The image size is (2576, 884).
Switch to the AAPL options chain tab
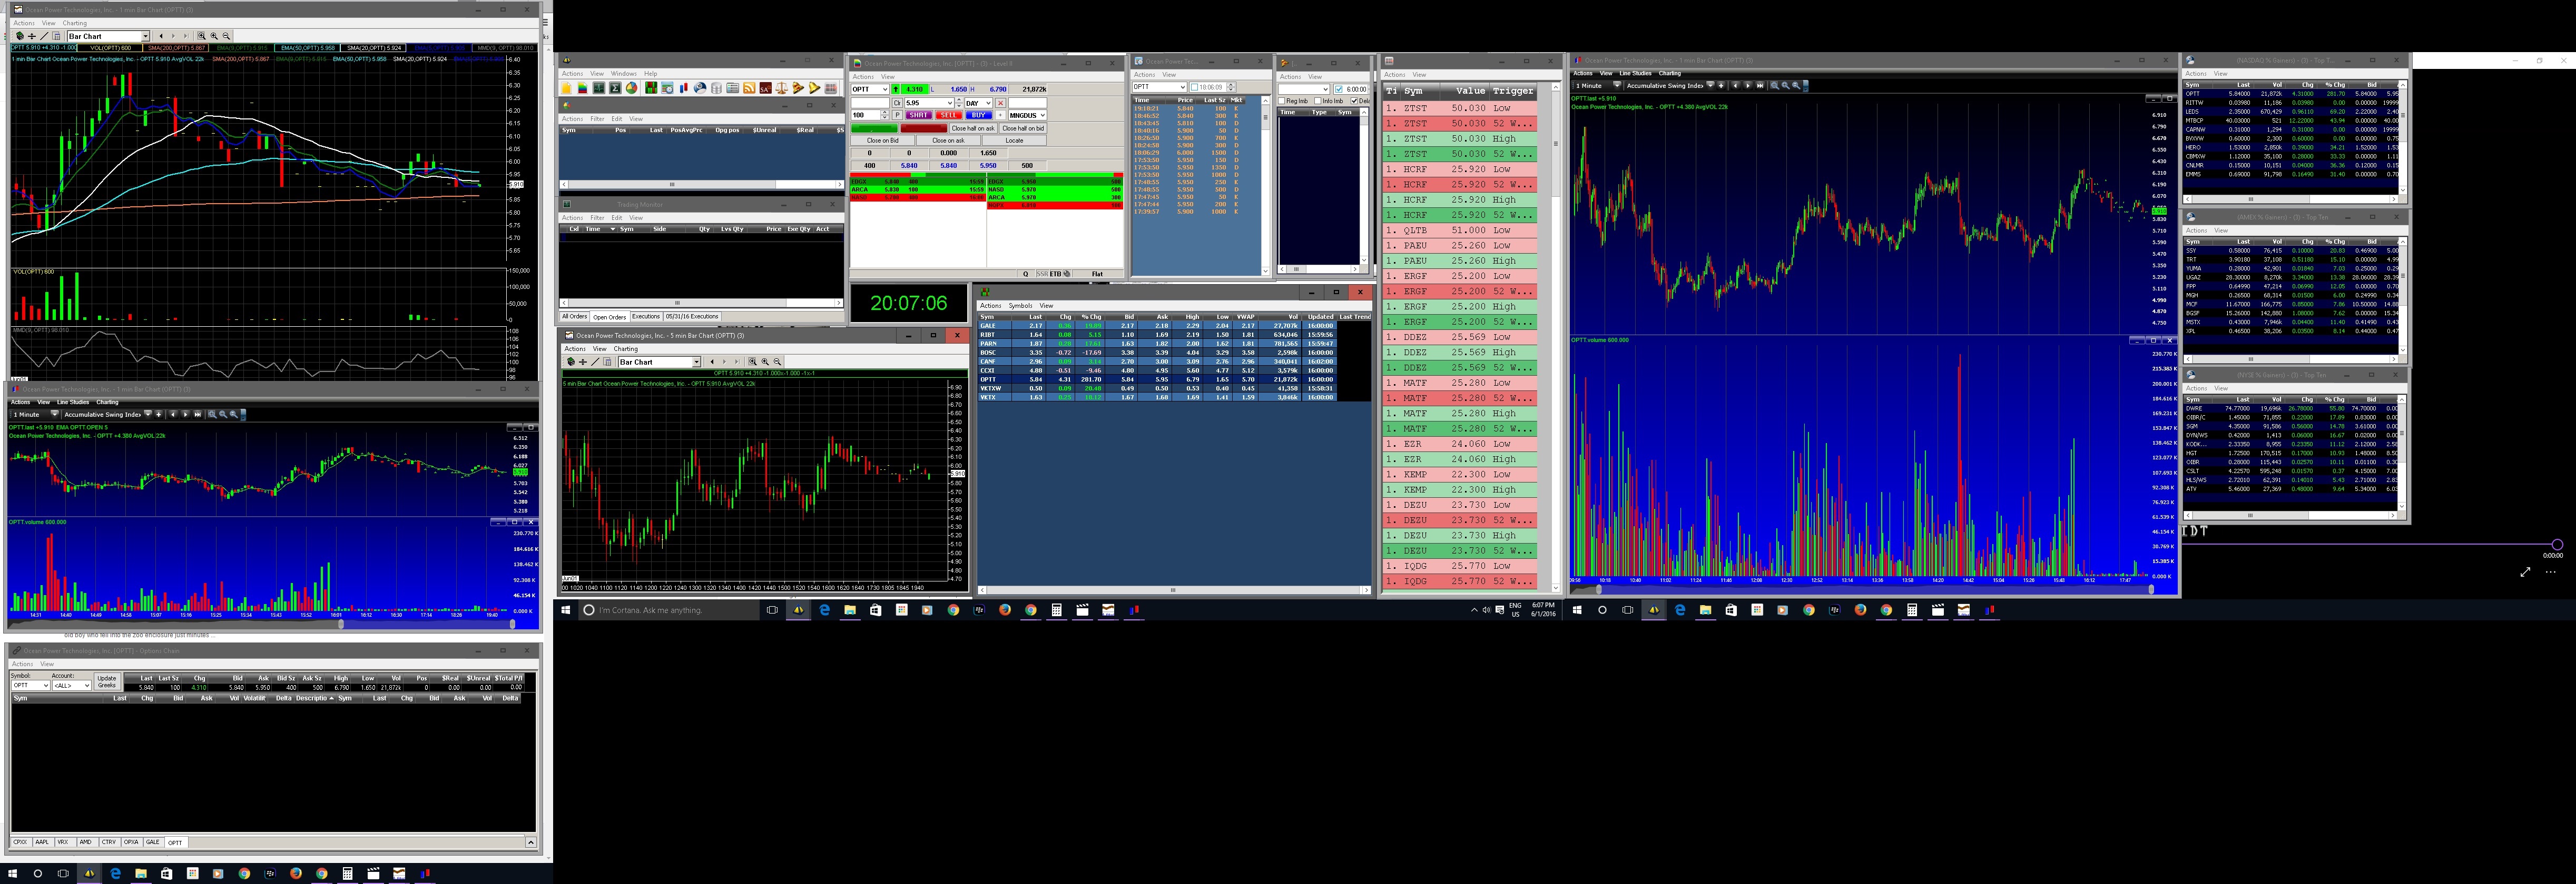tap(42, 842)
